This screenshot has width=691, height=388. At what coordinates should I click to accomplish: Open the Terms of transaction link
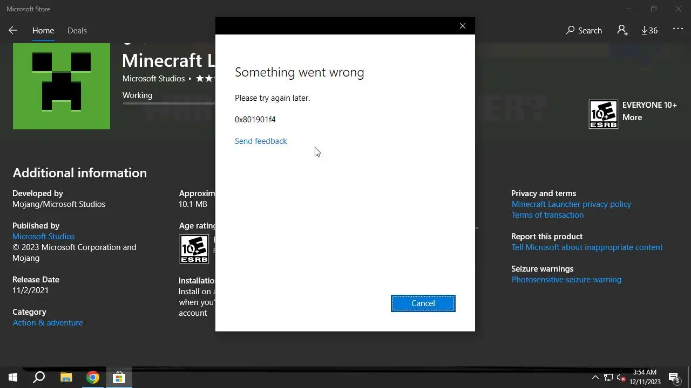coord(547,215)
